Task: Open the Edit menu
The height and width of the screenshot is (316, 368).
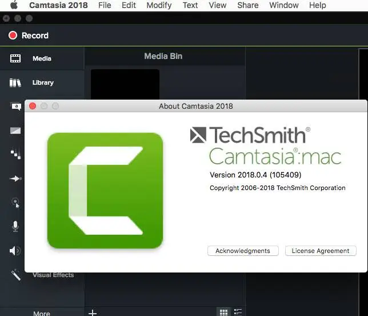Action: click(129, 5)
